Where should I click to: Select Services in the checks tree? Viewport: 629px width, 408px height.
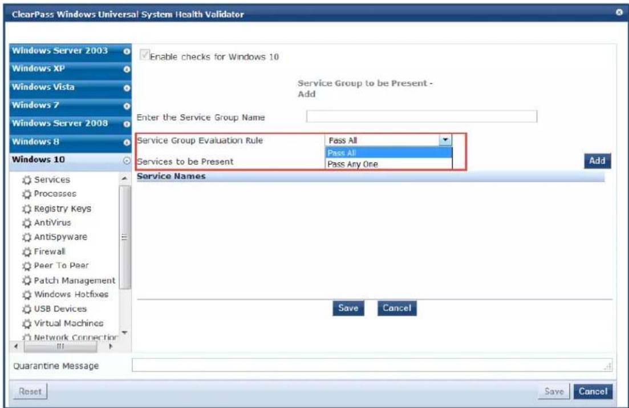coord(52,180)
